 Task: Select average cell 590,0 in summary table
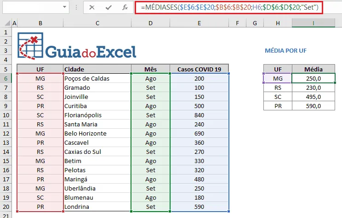[x=313, y=106]
